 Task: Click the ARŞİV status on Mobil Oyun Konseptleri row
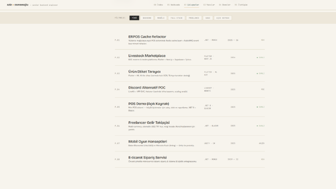pos(262,143)
